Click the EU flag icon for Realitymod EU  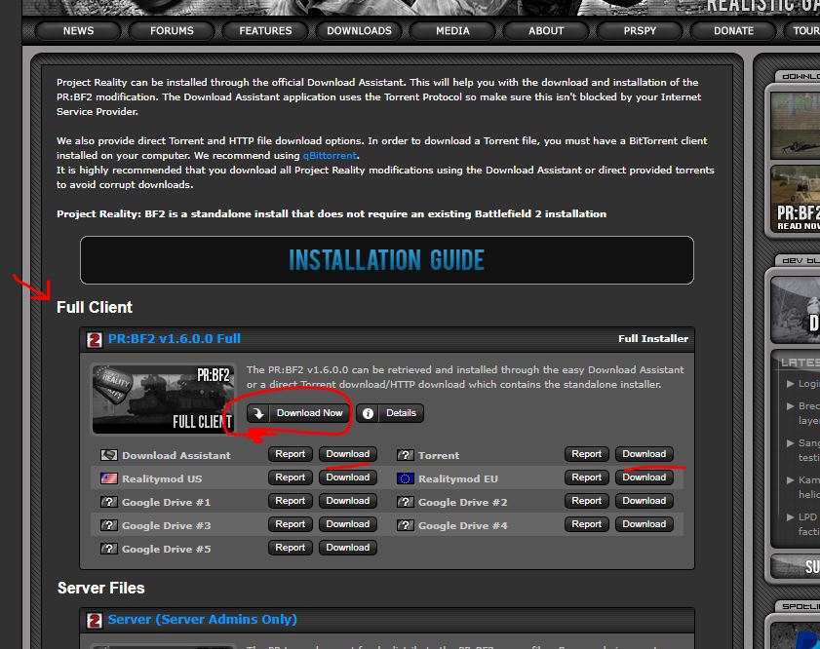point(406,478)
